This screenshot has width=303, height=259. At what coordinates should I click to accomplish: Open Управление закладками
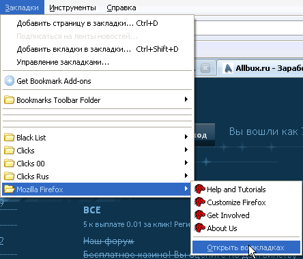click(x=98, y=62)
